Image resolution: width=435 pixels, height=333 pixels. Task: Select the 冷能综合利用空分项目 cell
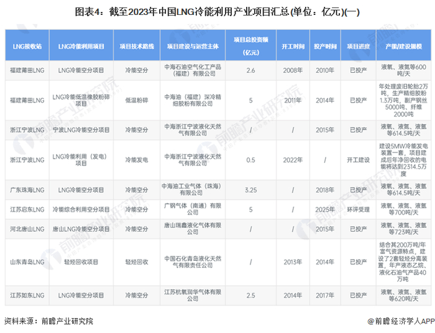(81, 210)
